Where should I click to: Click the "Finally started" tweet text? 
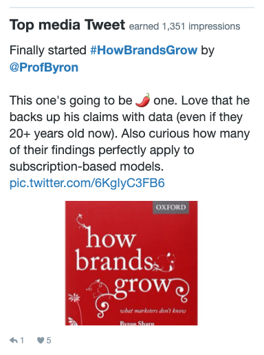coord(48,50)
